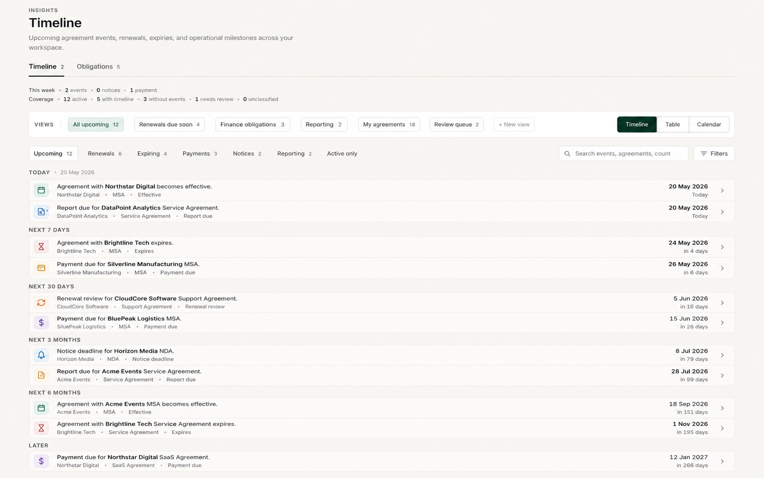Select the Timeline page tab
This screenshot has width=764, height=478.
[x=46, y=66]
